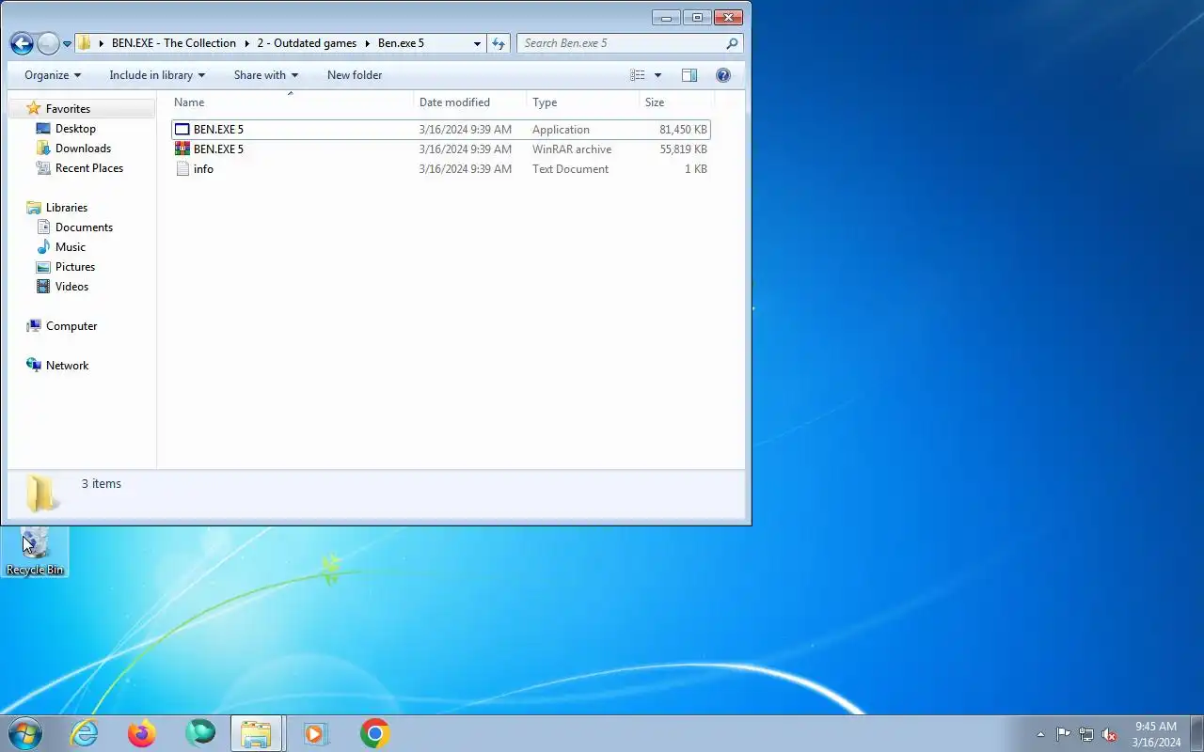Open the clock showing 9:45 AM
This screenshot has height=752, width=1204.
pos(1156,734)
